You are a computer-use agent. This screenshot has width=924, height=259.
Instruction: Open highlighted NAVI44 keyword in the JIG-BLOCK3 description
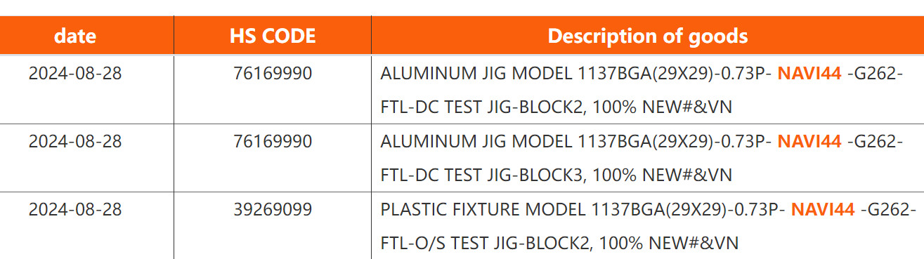tap(809, 142)
